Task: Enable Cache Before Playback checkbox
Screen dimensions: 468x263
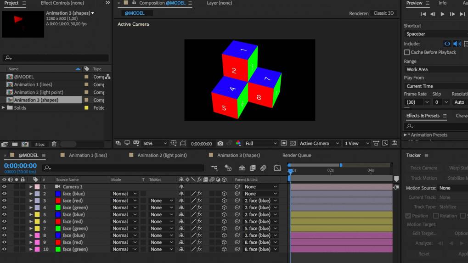Action: tap(407, 52)
